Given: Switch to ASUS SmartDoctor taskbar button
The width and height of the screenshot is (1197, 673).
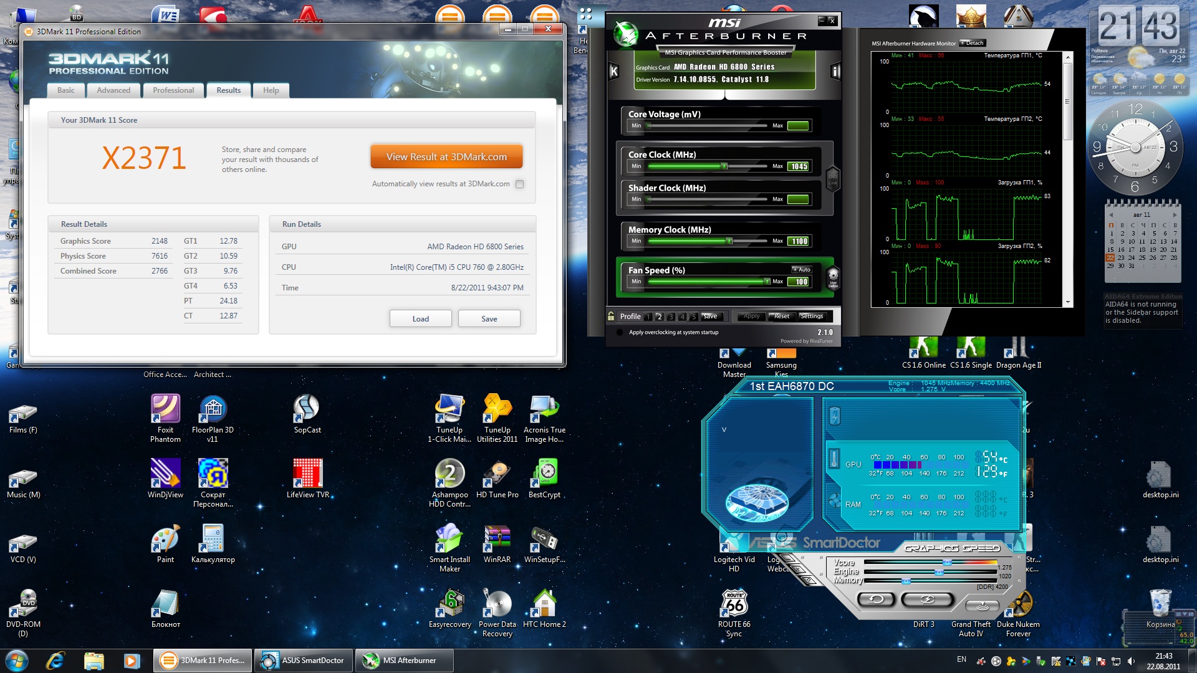Looking at the screenshot, I should 304,661.
